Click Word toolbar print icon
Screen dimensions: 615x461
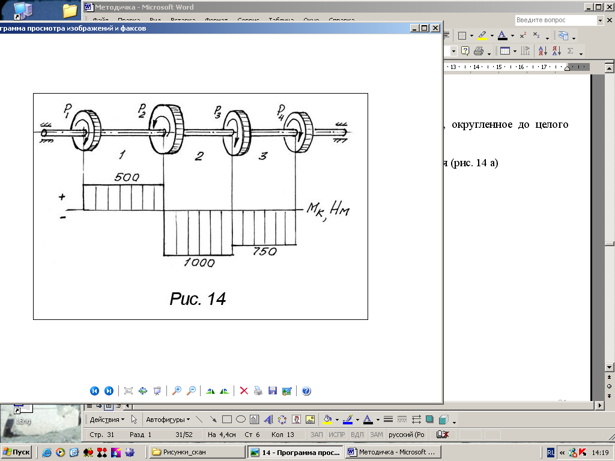click(479, 50)
